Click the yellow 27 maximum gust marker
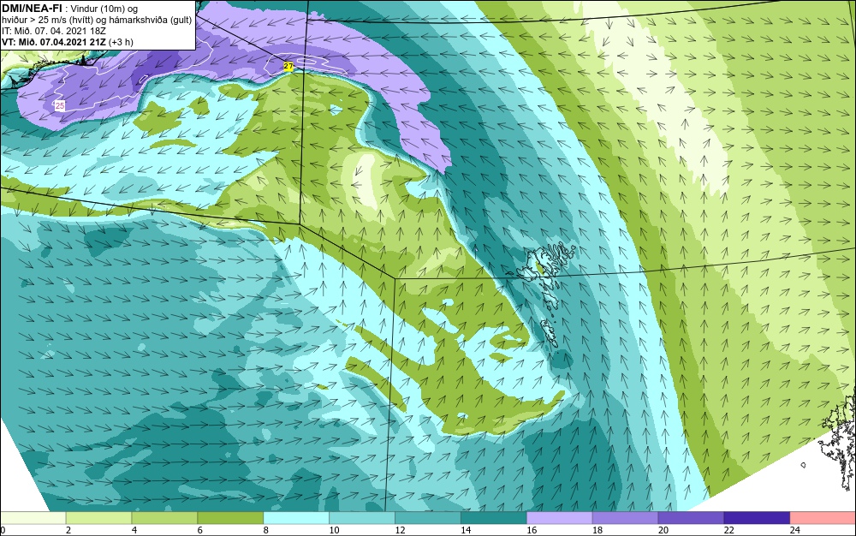Screen dimensions: 856x536 coord(288,66)
